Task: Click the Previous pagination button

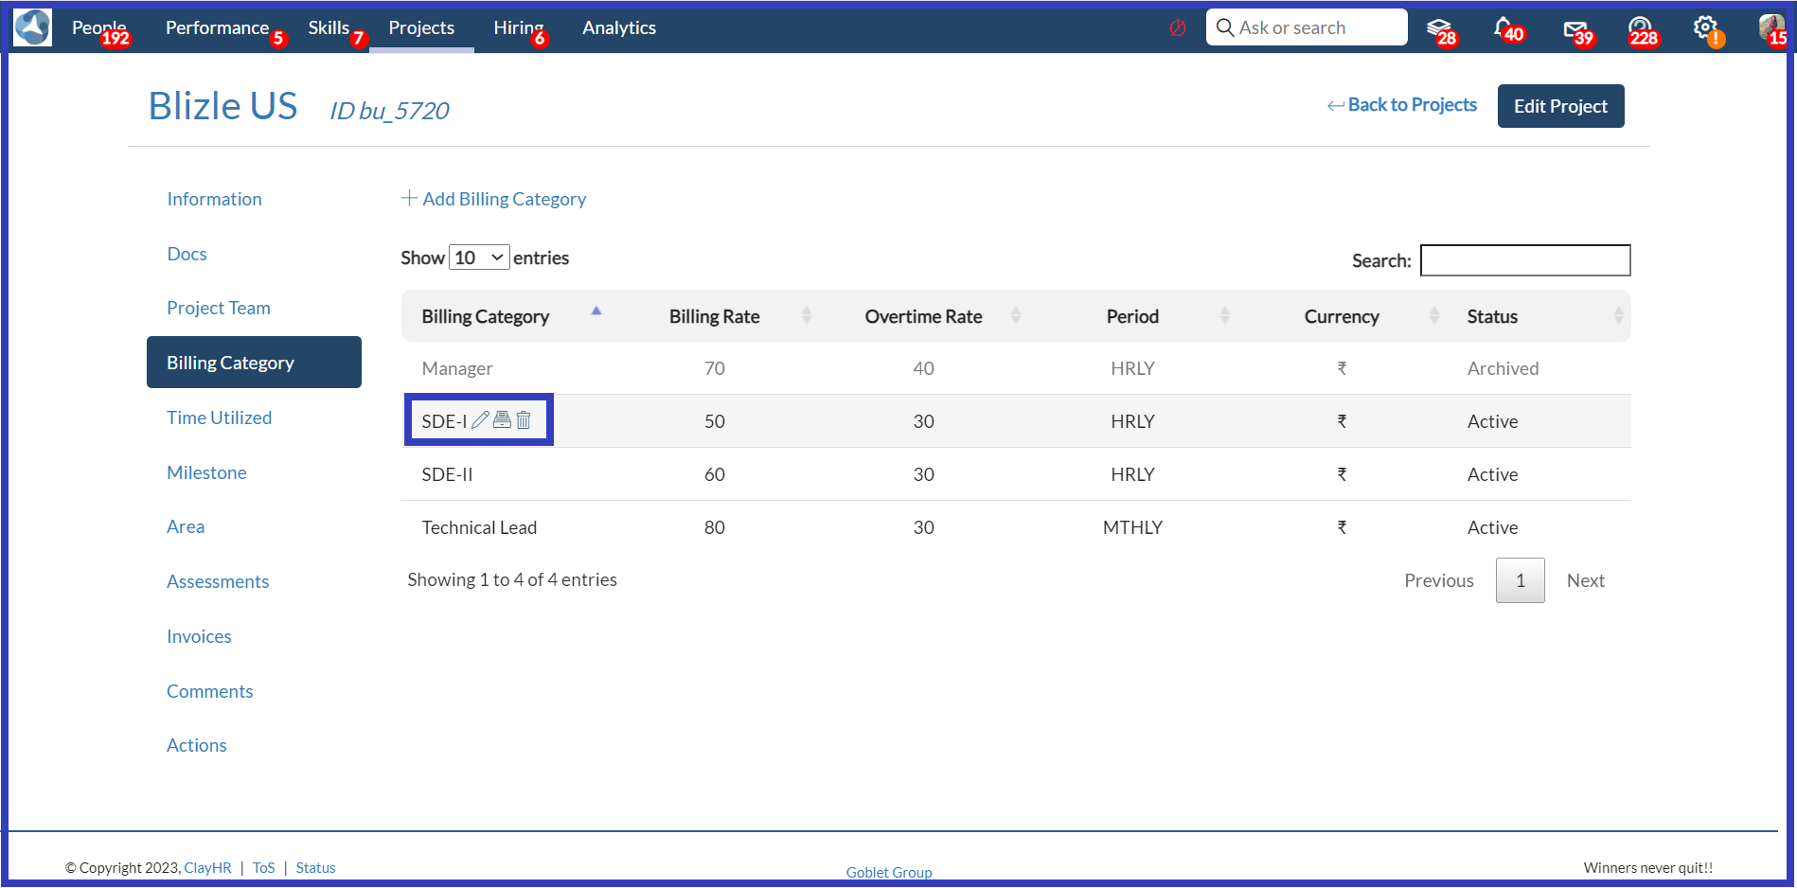Action: pyautogui.click(x=1439, y=580)
